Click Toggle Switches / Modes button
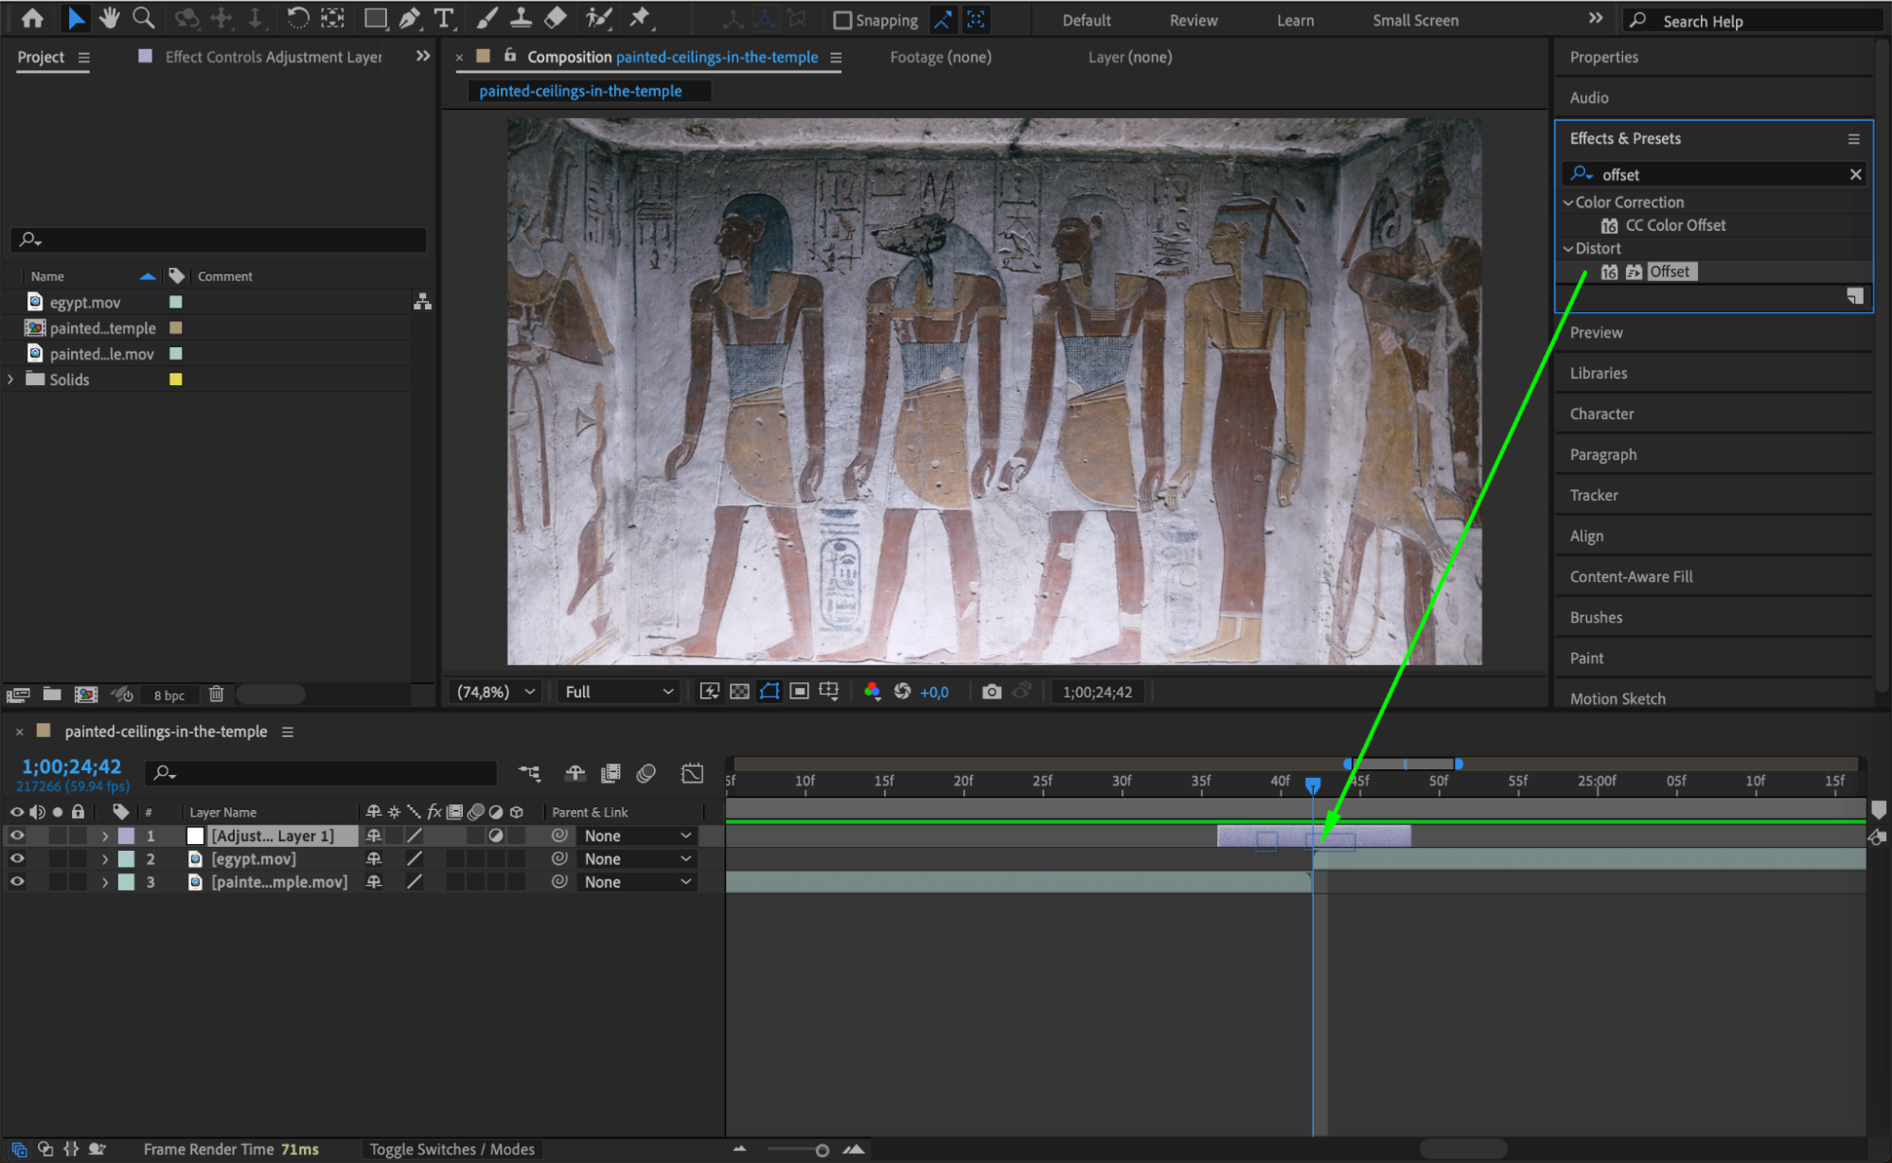The height and width of the screenshot is (1163, 1892). [x=451, y=1149]
